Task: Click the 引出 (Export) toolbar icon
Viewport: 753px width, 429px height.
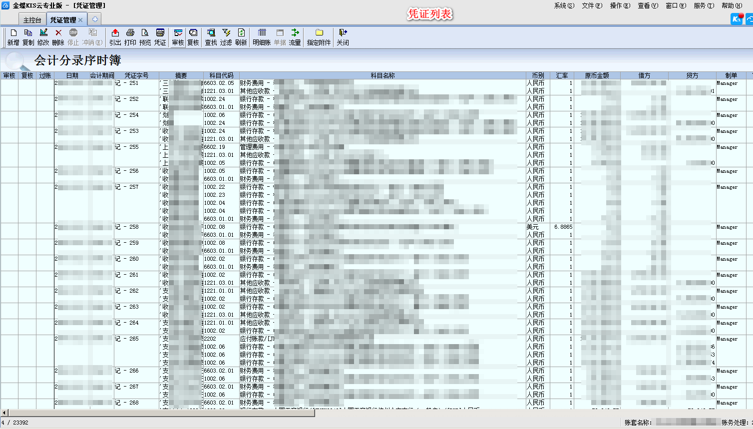Action: [115, 36]
